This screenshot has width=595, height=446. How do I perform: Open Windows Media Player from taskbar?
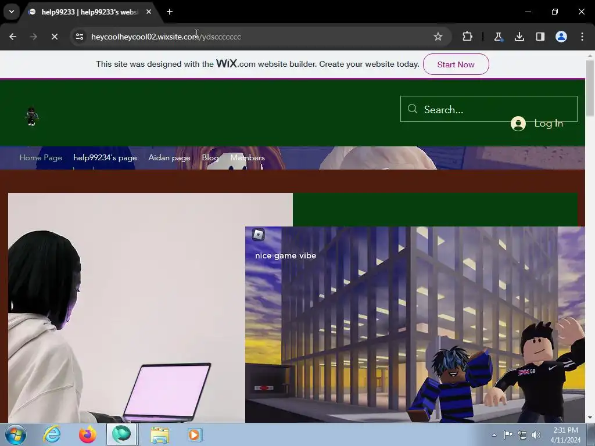point(195,434)
